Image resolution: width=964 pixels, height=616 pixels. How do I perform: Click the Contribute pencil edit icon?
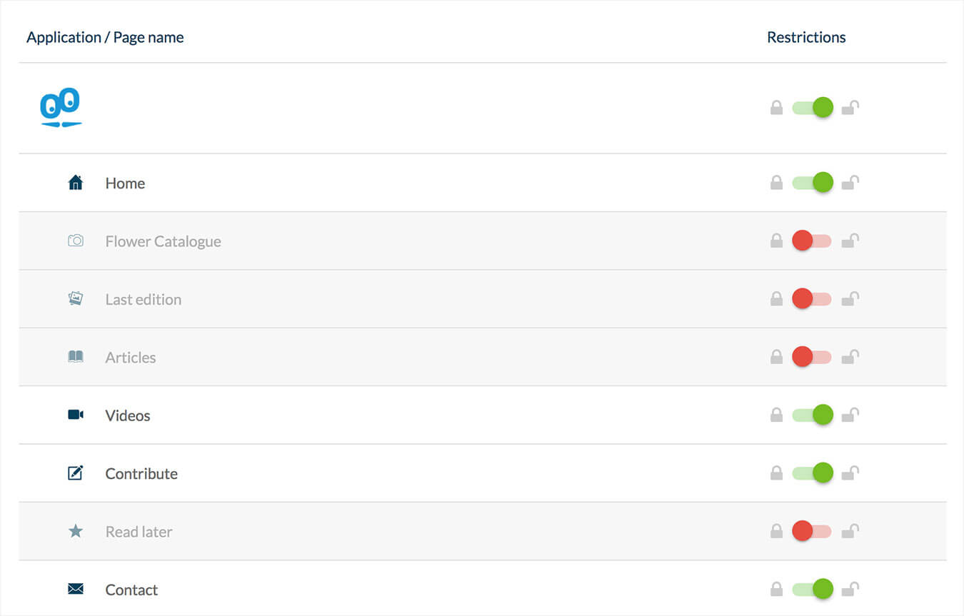click(76, 473)
